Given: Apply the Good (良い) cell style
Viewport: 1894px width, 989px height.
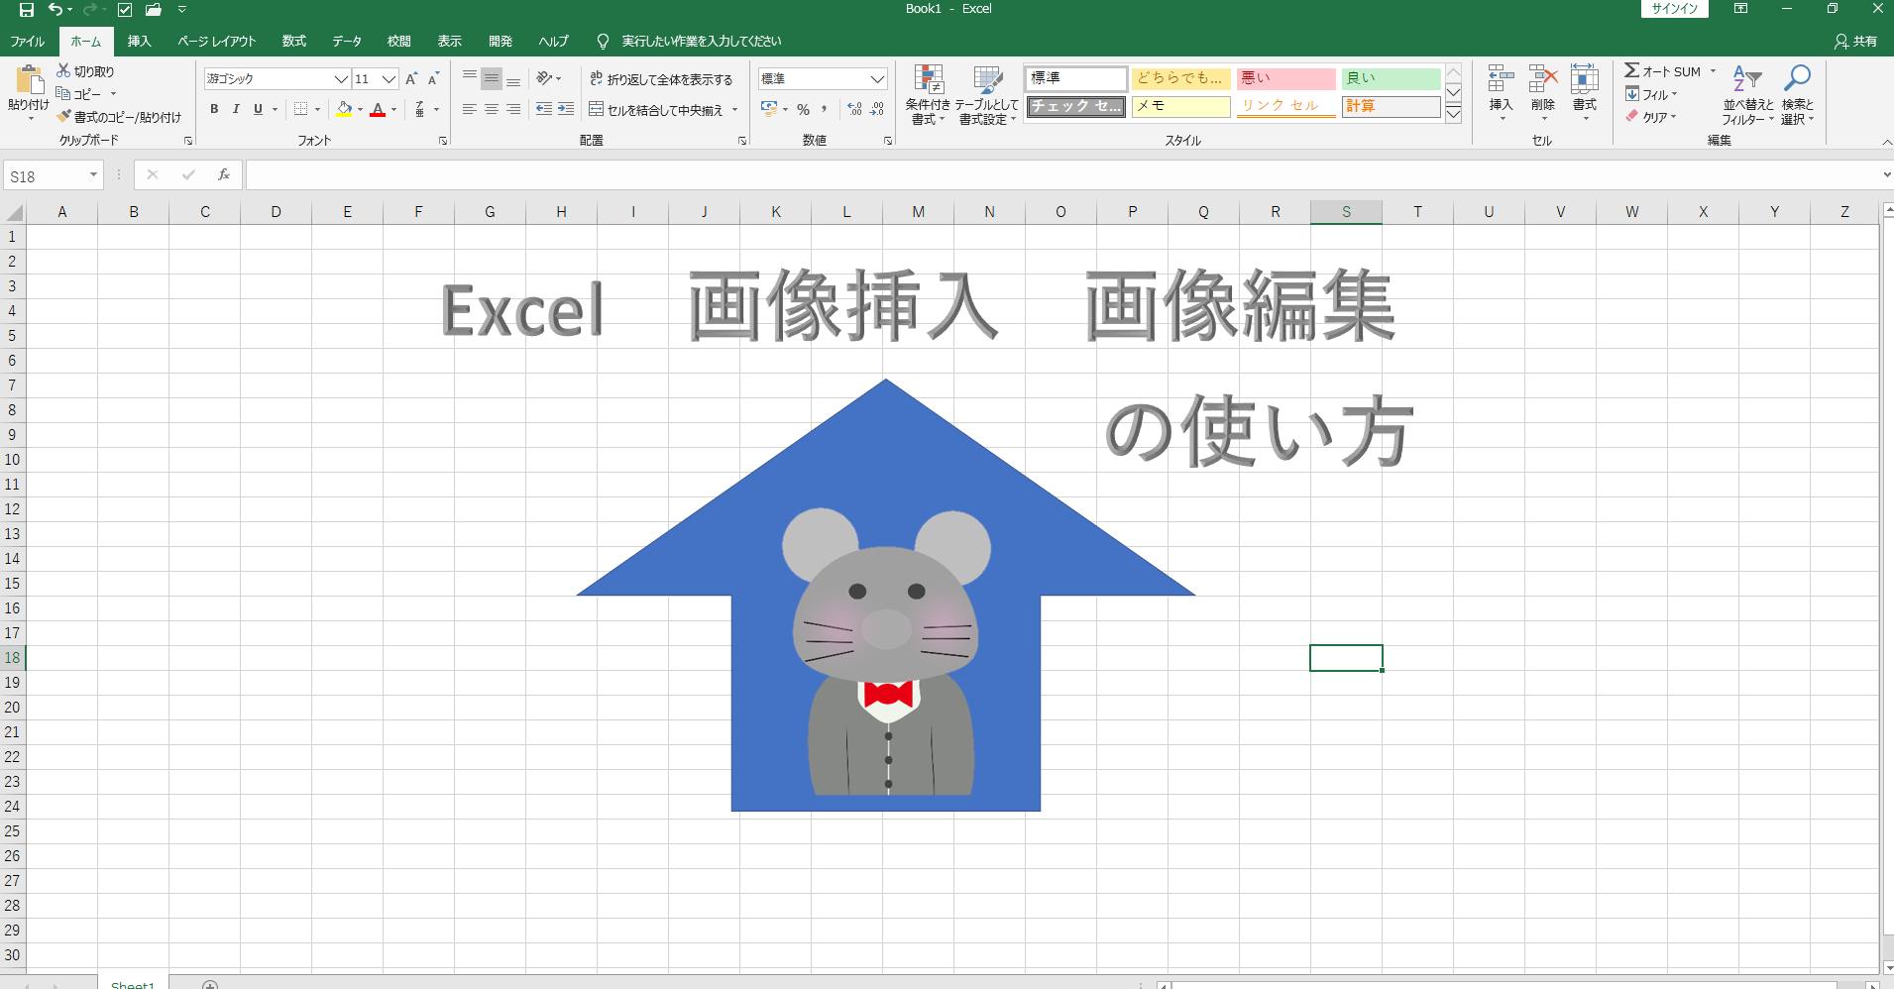Looking at the screenshot, I should pos(1391,78).
